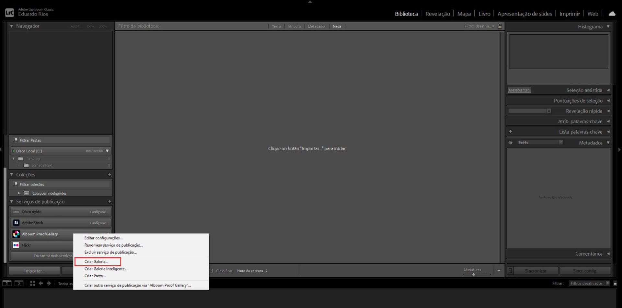
Task: Expand Coleções inteligentes in the tree
Action: coord(19,193)
